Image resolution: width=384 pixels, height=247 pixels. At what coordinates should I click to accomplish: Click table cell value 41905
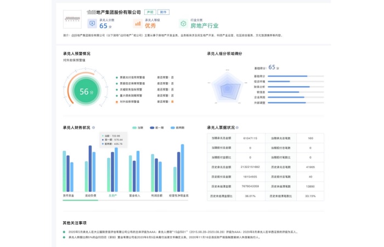point(310,167)
